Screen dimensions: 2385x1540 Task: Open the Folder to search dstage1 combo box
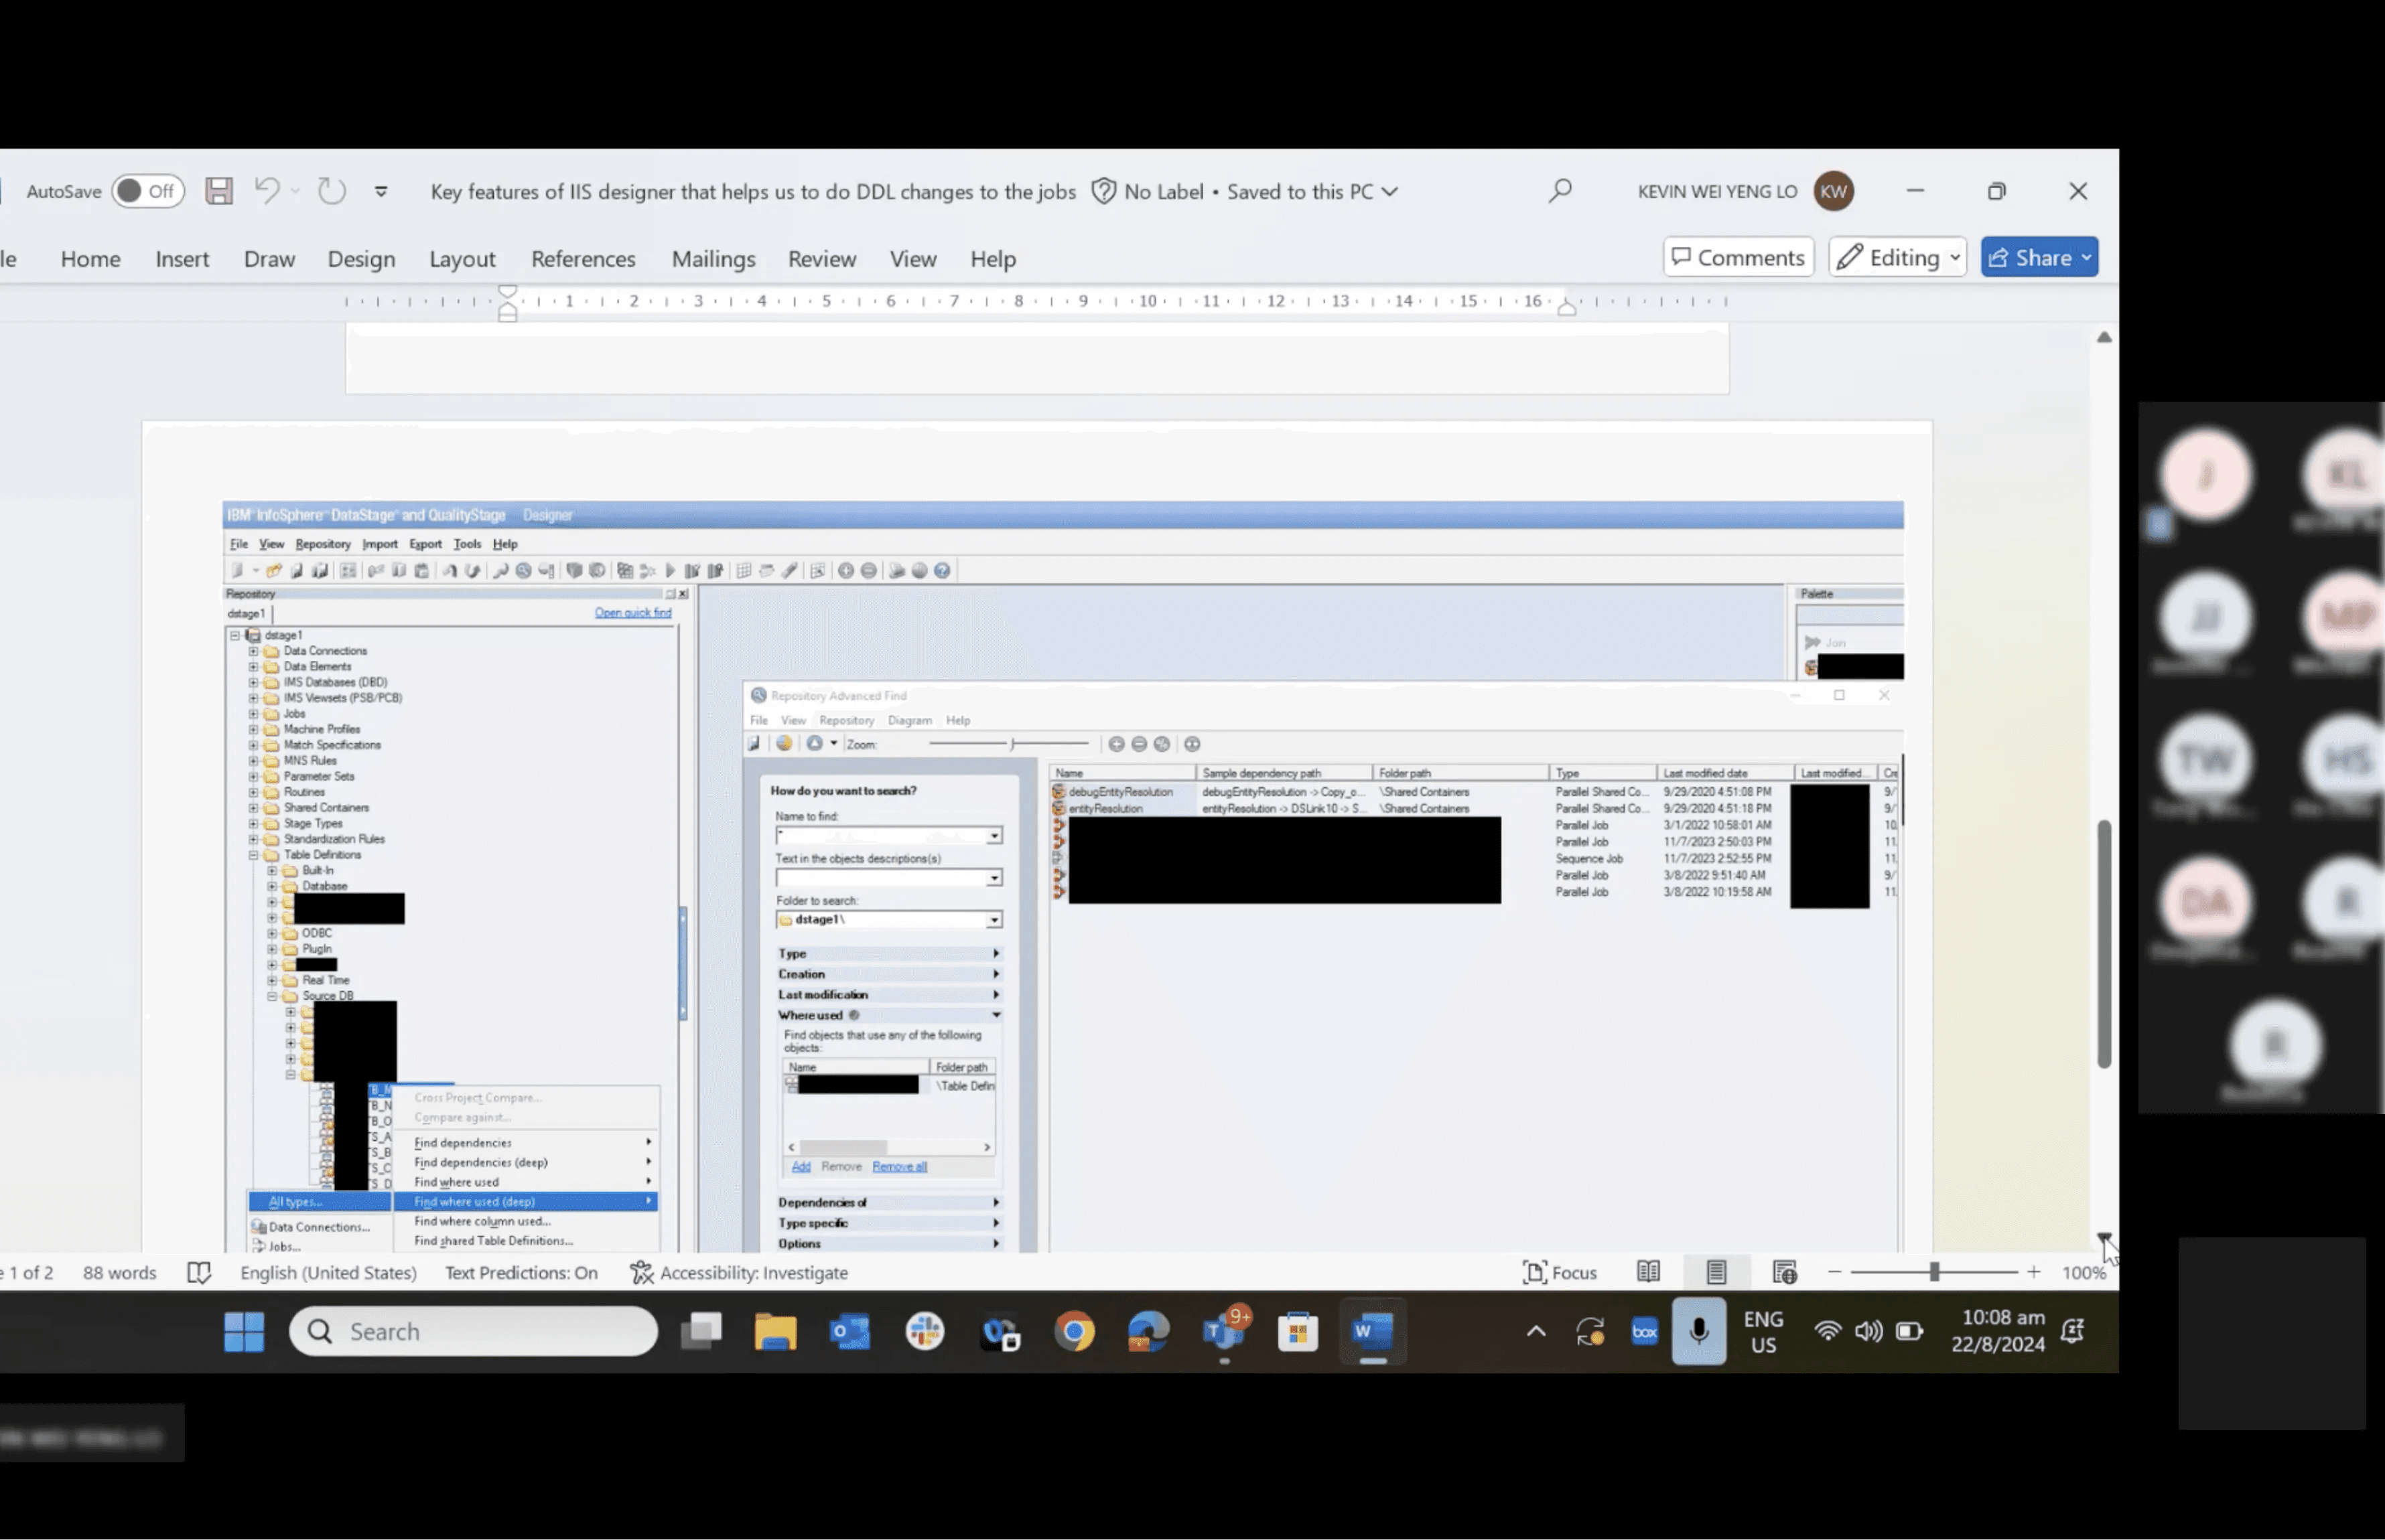tap(888, 919)
